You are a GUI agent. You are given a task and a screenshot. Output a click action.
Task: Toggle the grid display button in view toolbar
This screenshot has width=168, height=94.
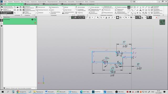pyautogui.click(x=90, y=17)
